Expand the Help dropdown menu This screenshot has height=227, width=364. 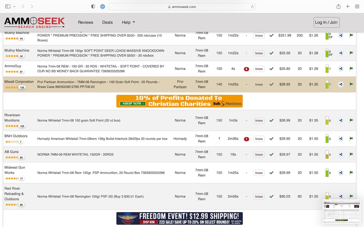pyautogui.click(x=128, y=22)
